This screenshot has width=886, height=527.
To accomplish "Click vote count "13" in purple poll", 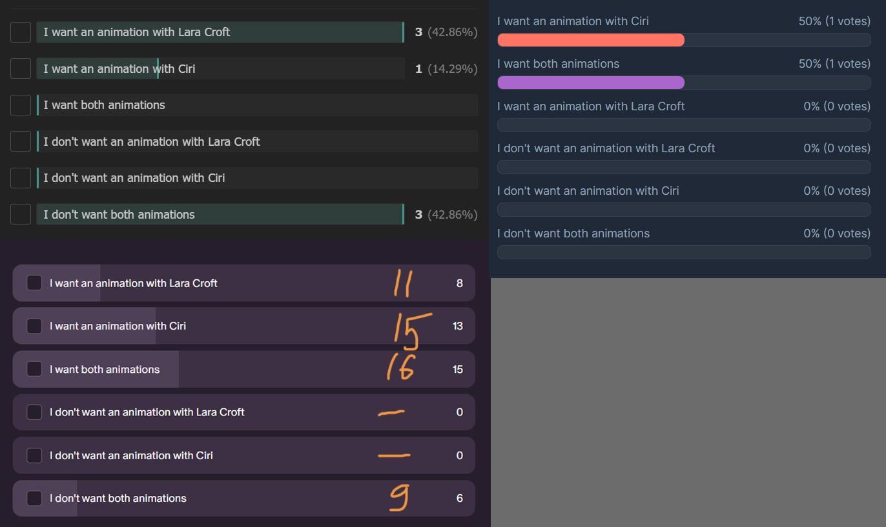I will click(x=458, y=326).
